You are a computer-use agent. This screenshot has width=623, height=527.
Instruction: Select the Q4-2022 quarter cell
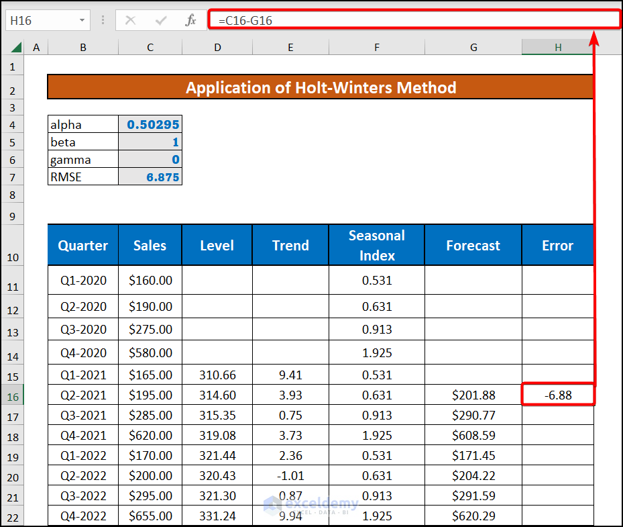click(x=83, y=516)
